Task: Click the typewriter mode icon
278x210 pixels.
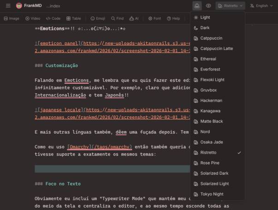Action: (197, 6)
